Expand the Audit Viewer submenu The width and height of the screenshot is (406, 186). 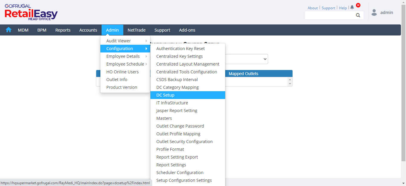point(125,41)
